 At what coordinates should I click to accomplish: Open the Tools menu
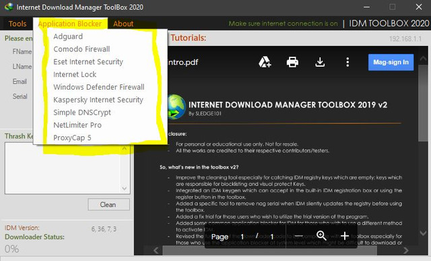(x=18, y=24)
